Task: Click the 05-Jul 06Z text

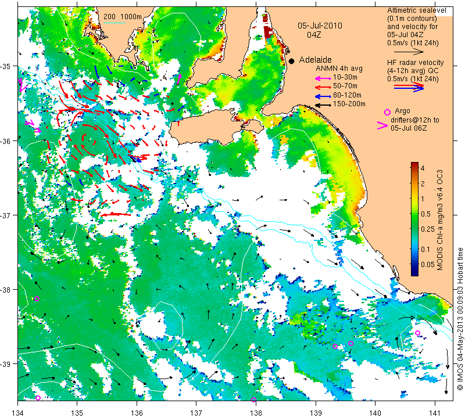Action: pyautogui.click(x=409, y=128)
